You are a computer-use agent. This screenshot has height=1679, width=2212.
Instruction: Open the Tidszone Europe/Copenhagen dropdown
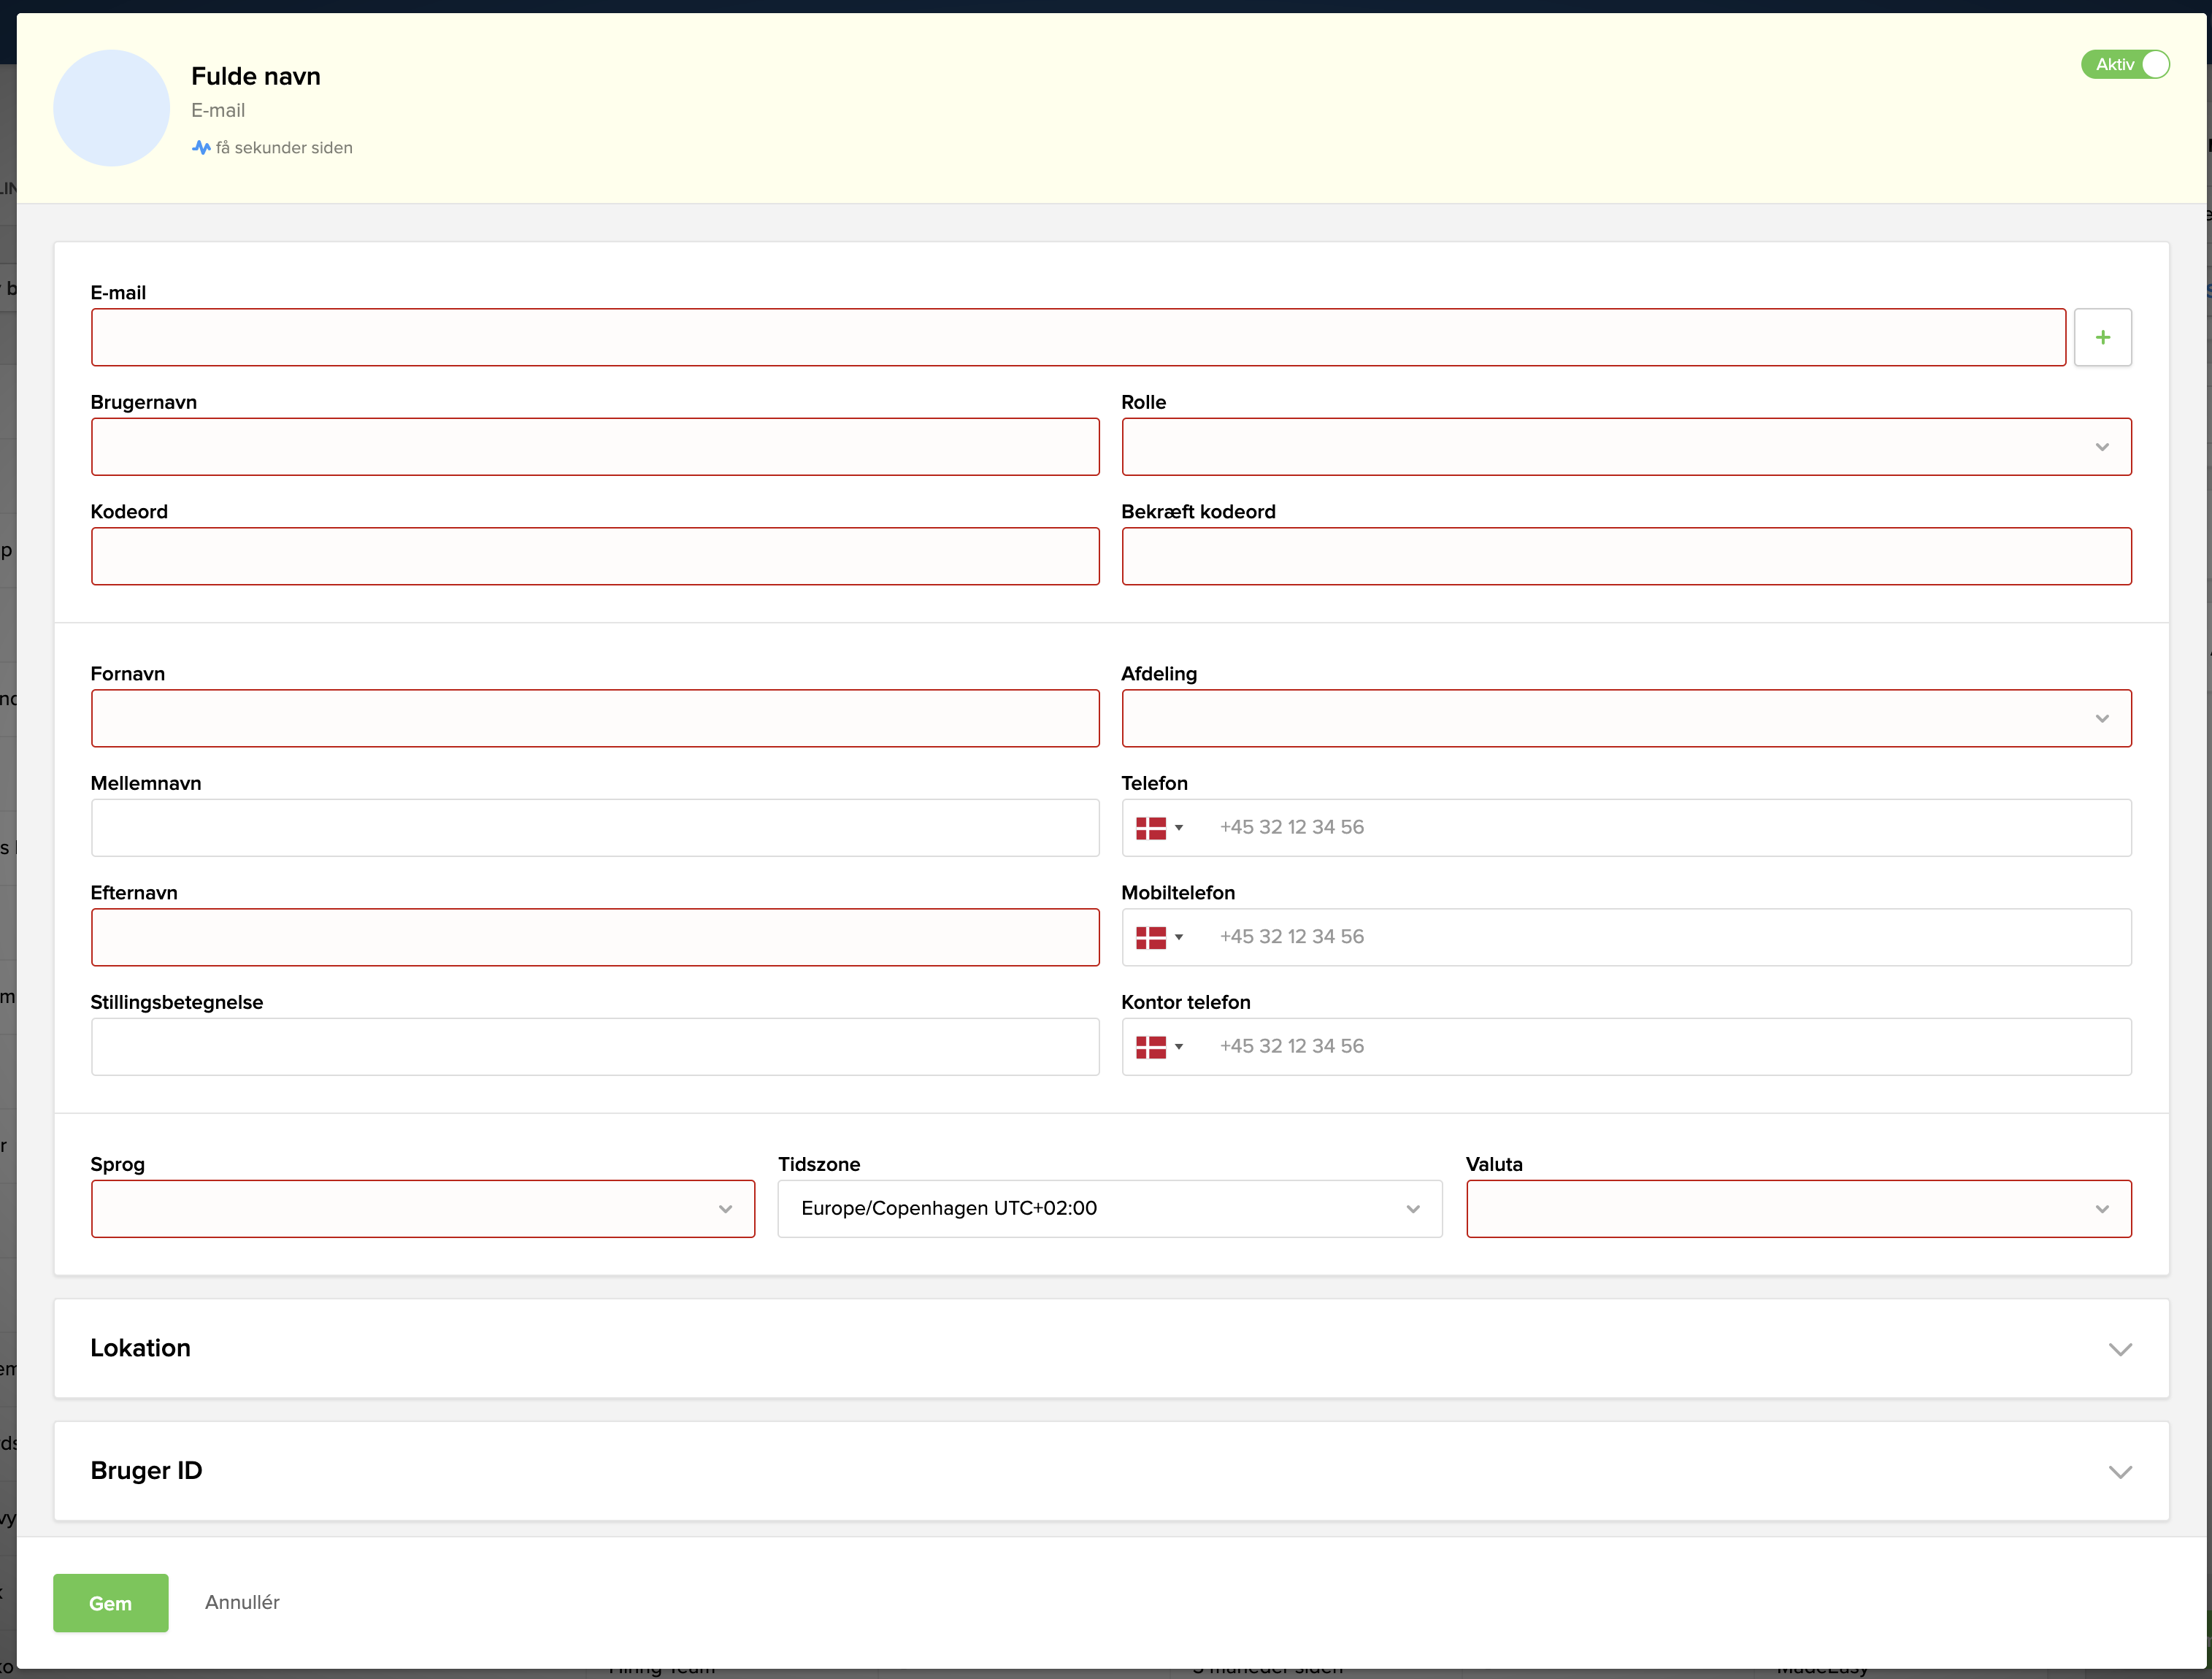pyautogui.click(x=1109, y=1209)
